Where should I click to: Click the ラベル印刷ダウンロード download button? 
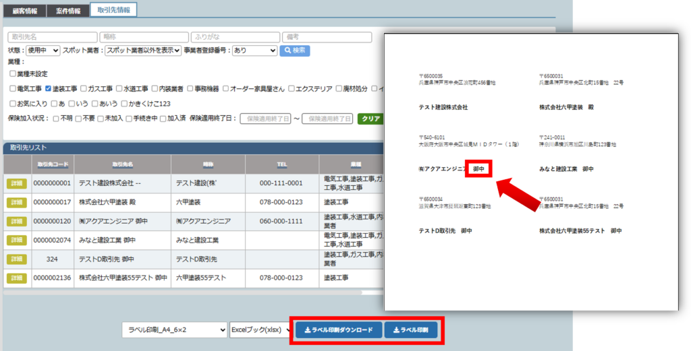click(x=338, y=330)
